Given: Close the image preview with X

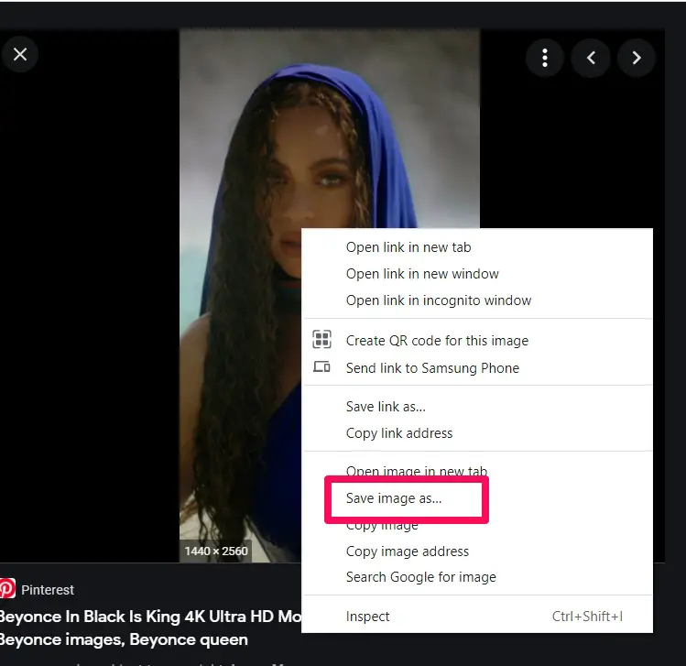Looking at the screenshot, I should [20, 55].
